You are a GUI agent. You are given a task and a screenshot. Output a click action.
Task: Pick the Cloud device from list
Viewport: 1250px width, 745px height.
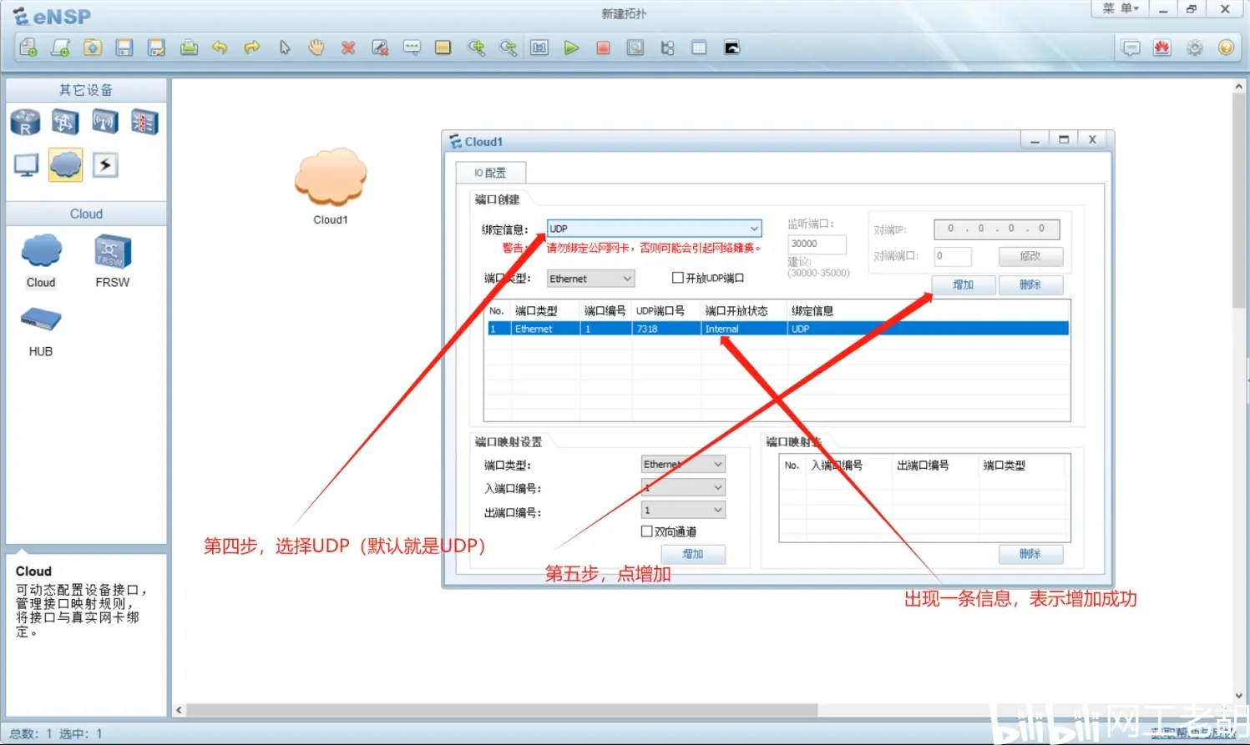tap(41, 261)
